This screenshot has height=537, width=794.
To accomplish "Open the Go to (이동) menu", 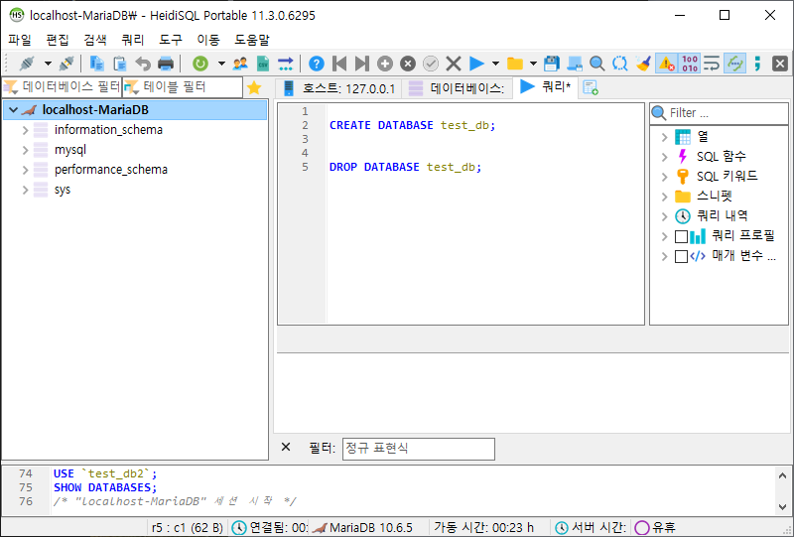I will (x=208, y=40).
